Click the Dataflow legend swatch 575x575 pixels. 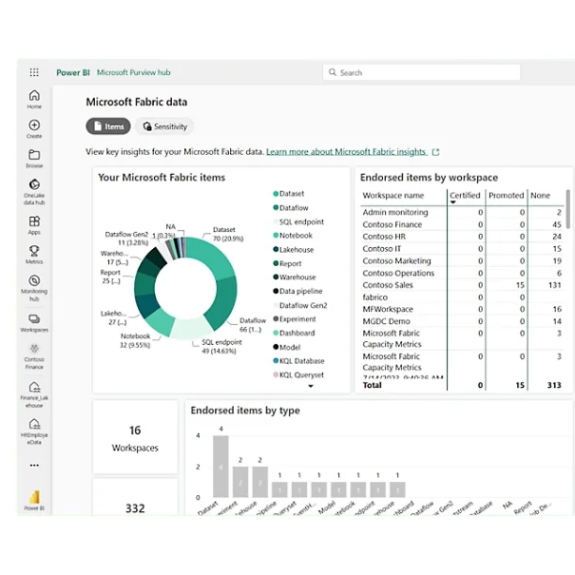(276, 207)
